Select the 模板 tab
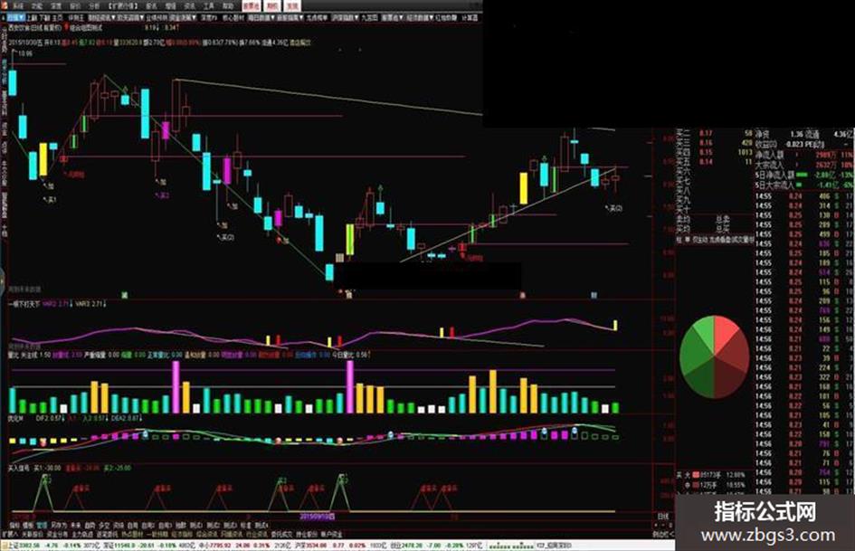This screenshot has height=551, width=855. coord(26,526)
